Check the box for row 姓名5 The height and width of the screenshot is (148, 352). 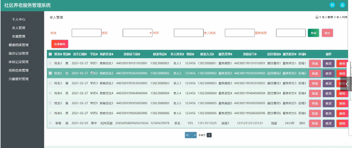tap(50, 103)
